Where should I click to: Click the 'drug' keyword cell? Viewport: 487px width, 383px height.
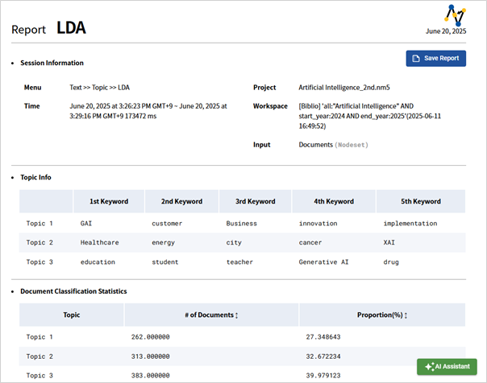click(391, 262)
